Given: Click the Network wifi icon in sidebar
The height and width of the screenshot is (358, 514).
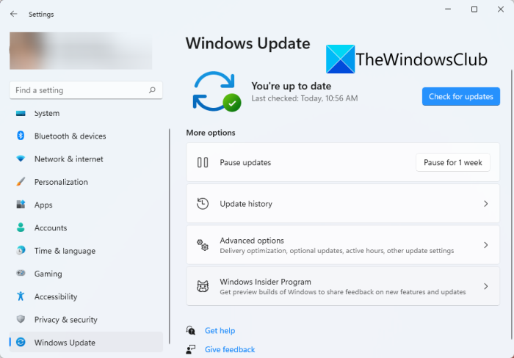Looking at the screenshot, I should pos(21,159).
